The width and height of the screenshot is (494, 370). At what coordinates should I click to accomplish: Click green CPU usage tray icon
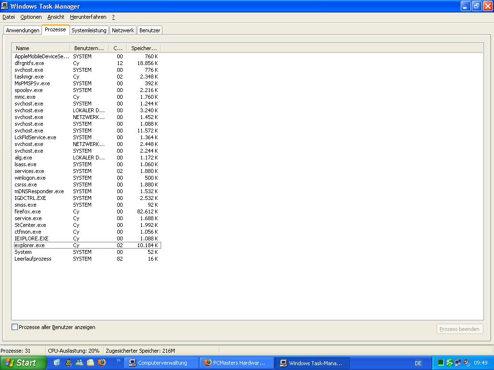pos(441,363)
